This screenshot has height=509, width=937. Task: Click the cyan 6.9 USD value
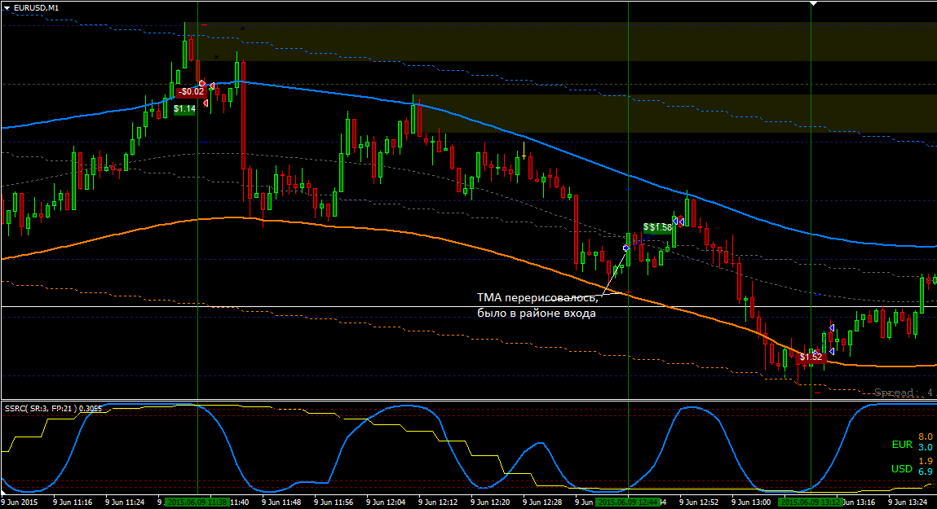[x=925, y=472]
